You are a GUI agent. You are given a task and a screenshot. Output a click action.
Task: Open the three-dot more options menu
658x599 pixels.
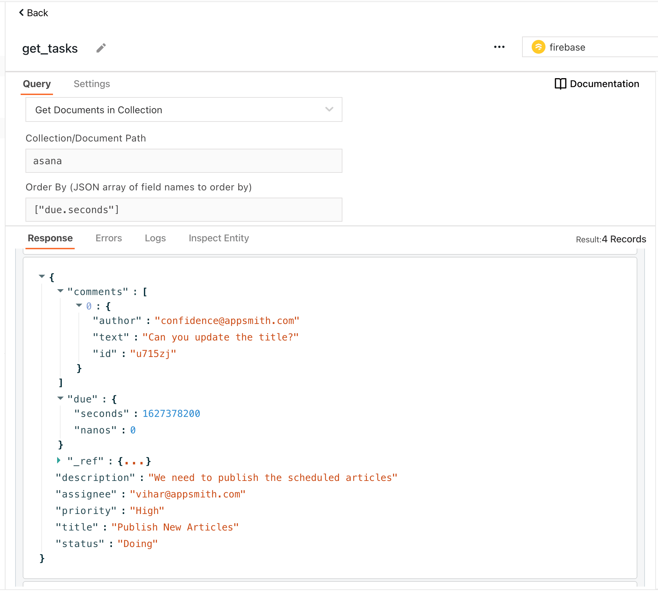[x=499, y=47]
